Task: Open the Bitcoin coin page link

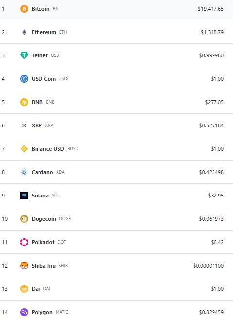Action: point(40,9)
